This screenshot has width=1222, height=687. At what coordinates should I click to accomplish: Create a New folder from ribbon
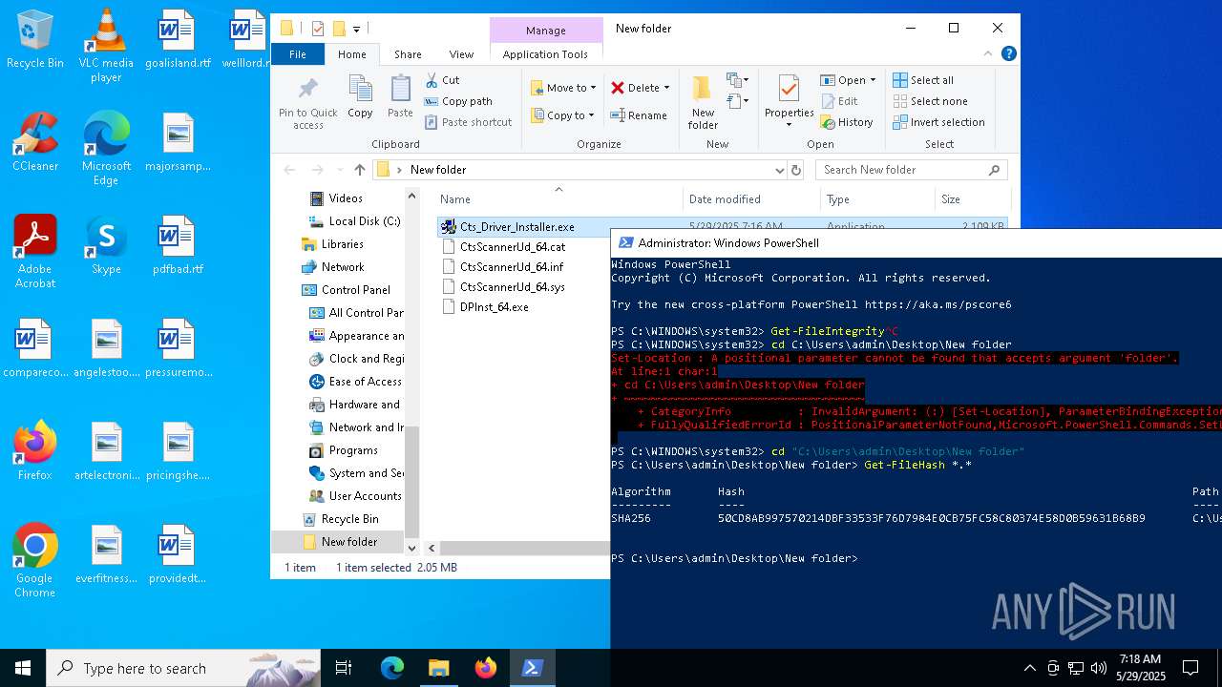click(703, 103)
